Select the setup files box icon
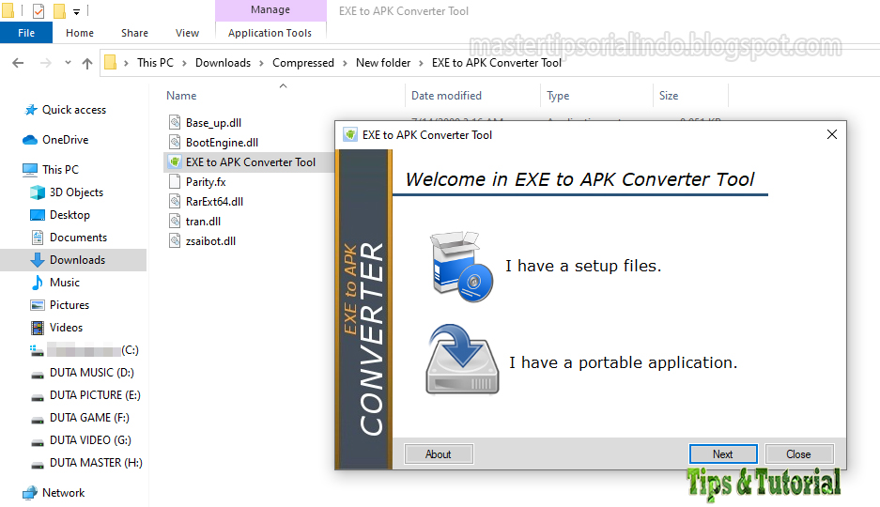Image resolution: width=880 pixels, height=507 pixels. pyautogui.click(x=461, y=267)
